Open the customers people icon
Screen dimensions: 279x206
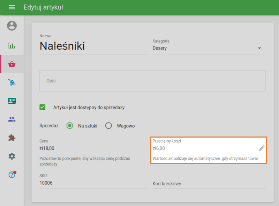pyautogui.click(x=12, y=119)
